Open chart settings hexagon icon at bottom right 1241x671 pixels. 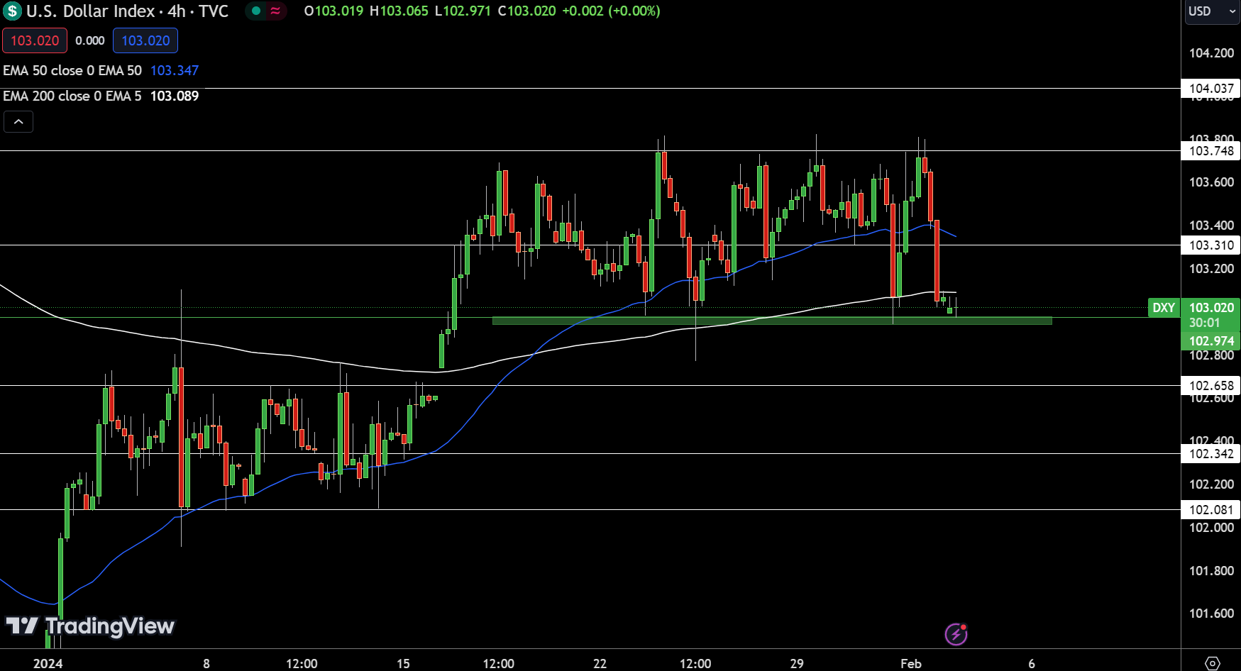1213,663
